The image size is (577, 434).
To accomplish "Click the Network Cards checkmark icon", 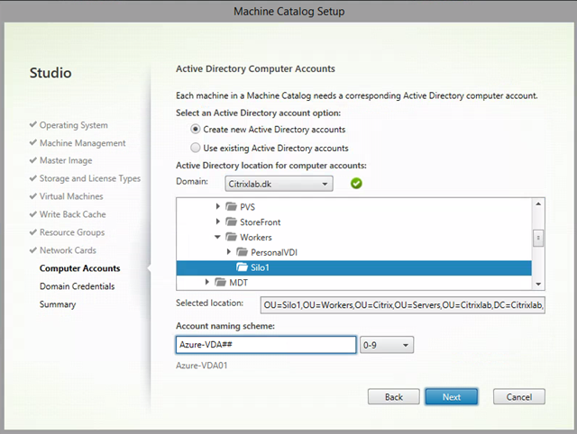I will pyautogui.click(x=33, y=250).
